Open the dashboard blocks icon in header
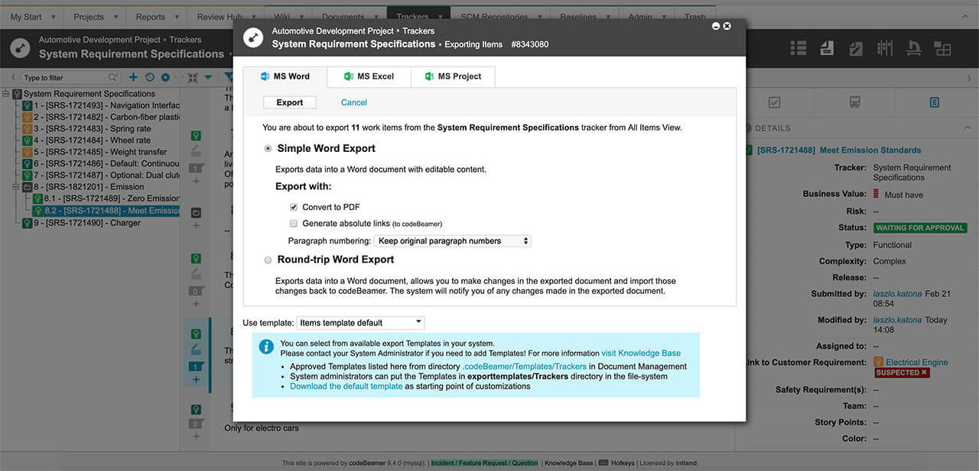Image resolution: width=979 pixels, height=471 pixels. click(942, 48)
